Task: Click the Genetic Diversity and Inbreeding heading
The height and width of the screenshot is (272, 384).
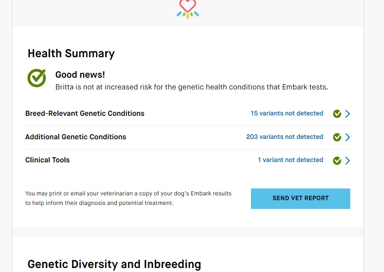Action: click(114, 264)
